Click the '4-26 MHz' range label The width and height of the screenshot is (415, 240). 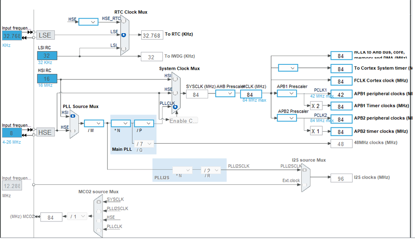[x=12, y=142]
